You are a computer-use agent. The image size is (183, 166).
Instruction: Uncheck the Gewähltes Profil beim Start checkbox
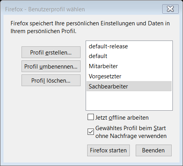[91, 132]
